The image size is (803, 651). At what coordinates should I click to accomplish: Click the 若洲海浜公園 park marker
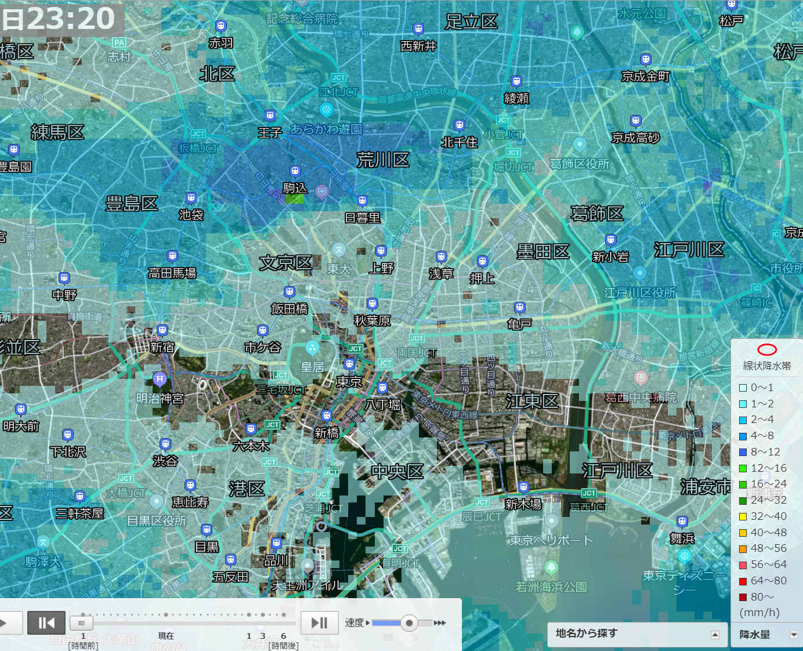(x=551, y=567)
